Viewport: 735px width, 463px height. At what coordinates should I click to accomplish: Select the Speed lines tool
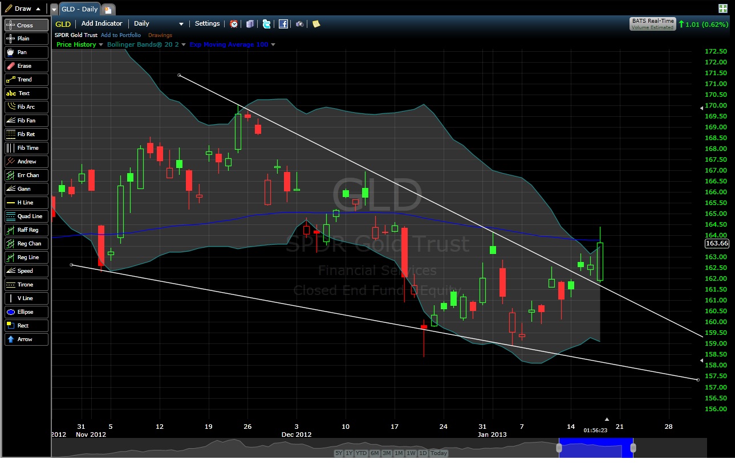[26, 271]
